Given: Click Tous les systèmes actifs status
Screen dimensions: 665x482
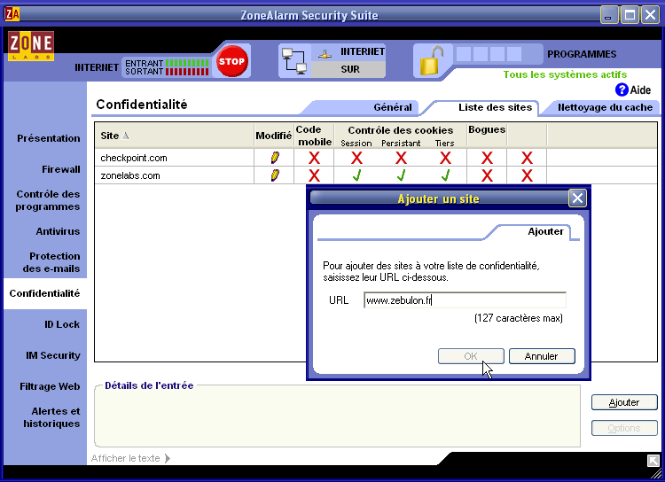Looking at the screenshot, I should (565, 74).
